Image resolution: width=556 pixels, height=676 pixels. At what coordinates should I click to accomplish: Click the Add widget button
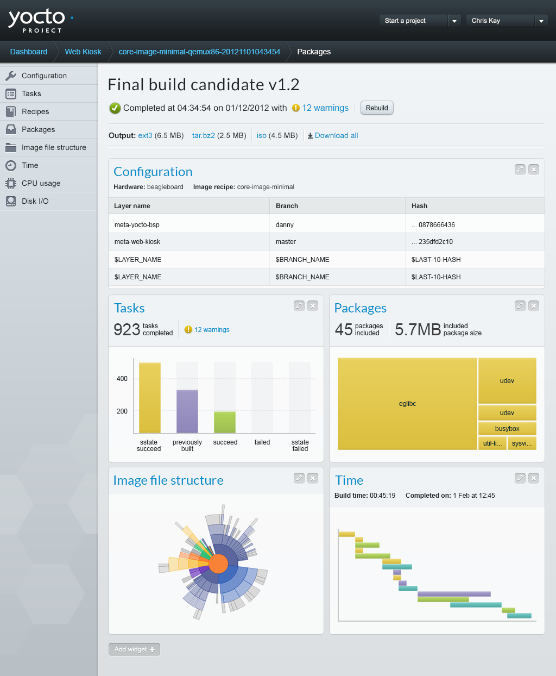click(134, 649)
